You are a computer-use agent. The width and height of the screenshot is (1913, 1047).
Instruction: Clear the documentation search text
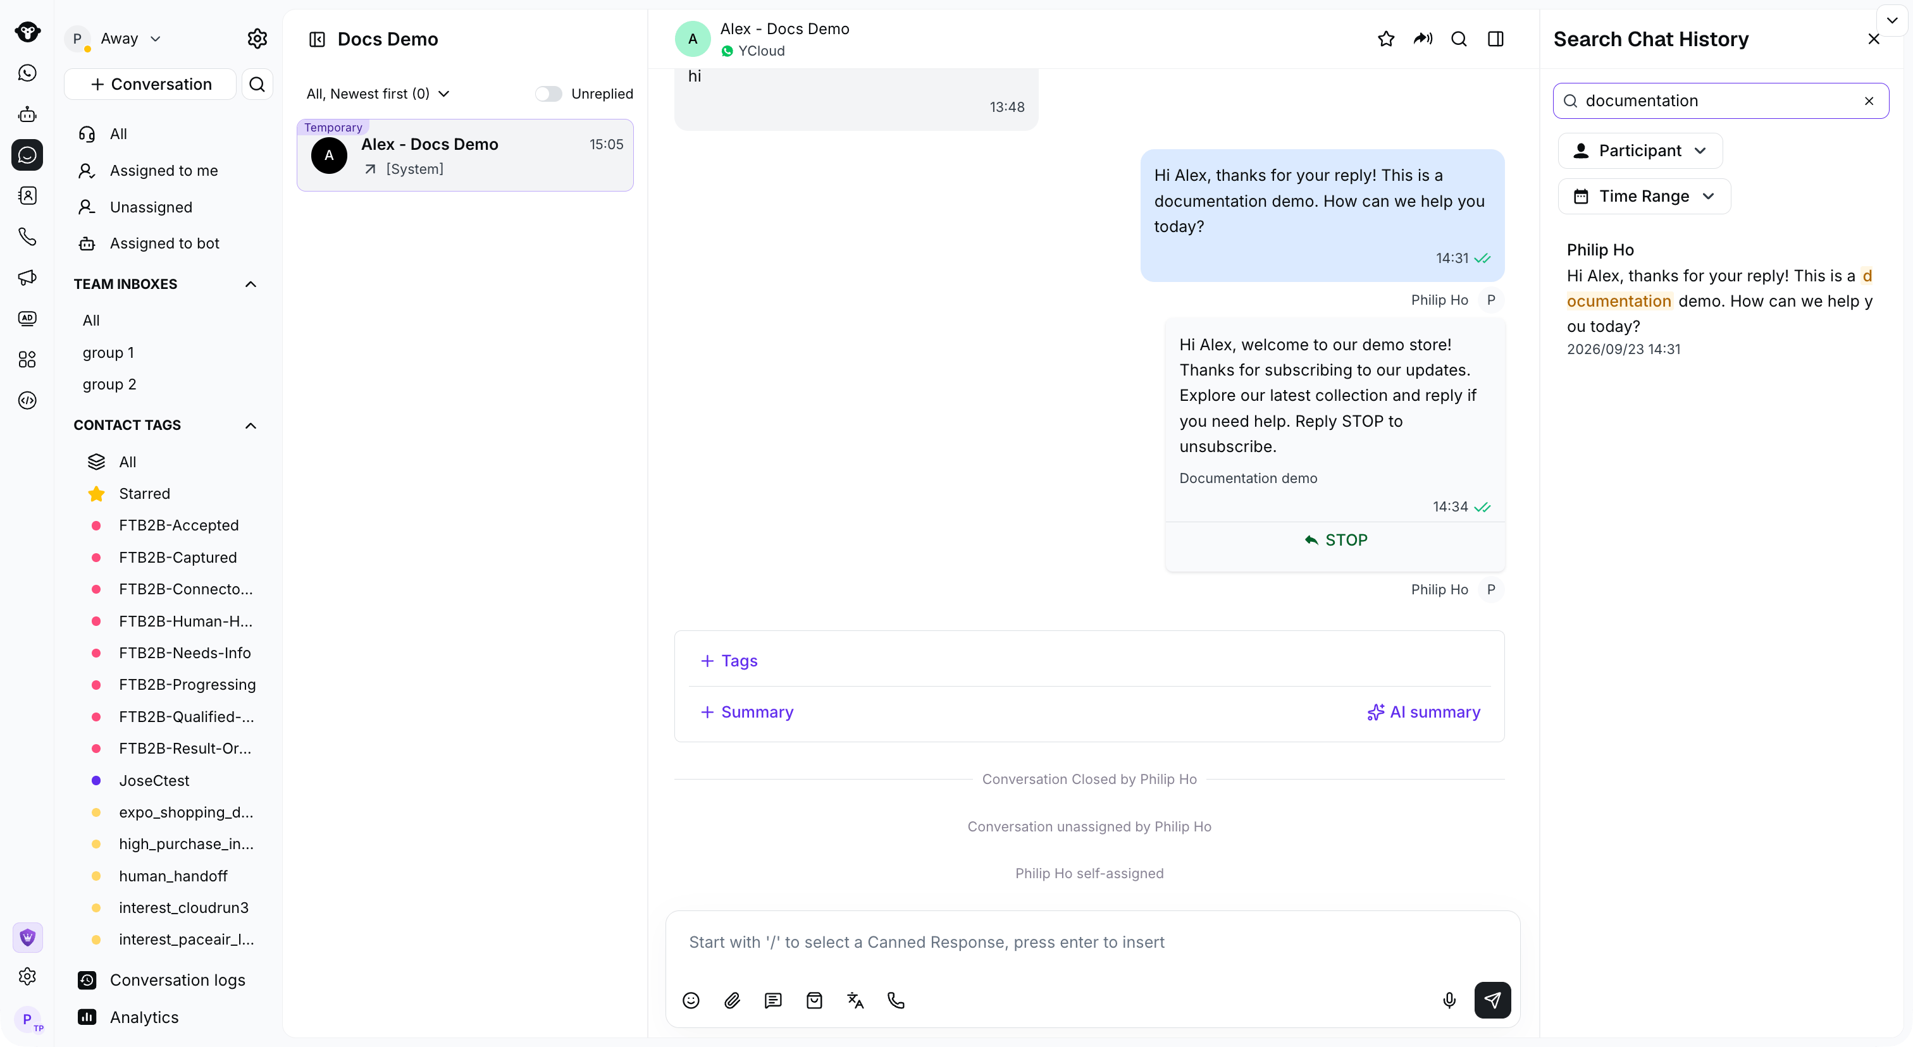tap(1869, 101)
